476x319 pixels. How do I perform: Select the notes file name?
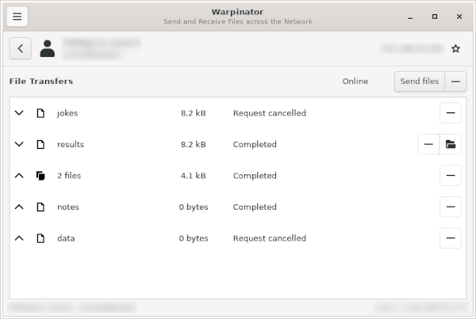click(x=68, y=207)
